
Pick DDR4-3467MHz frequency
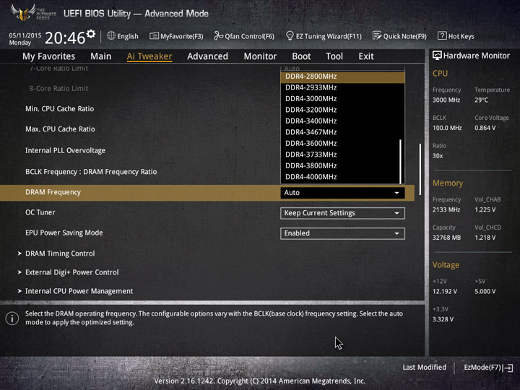pos(340,132)
